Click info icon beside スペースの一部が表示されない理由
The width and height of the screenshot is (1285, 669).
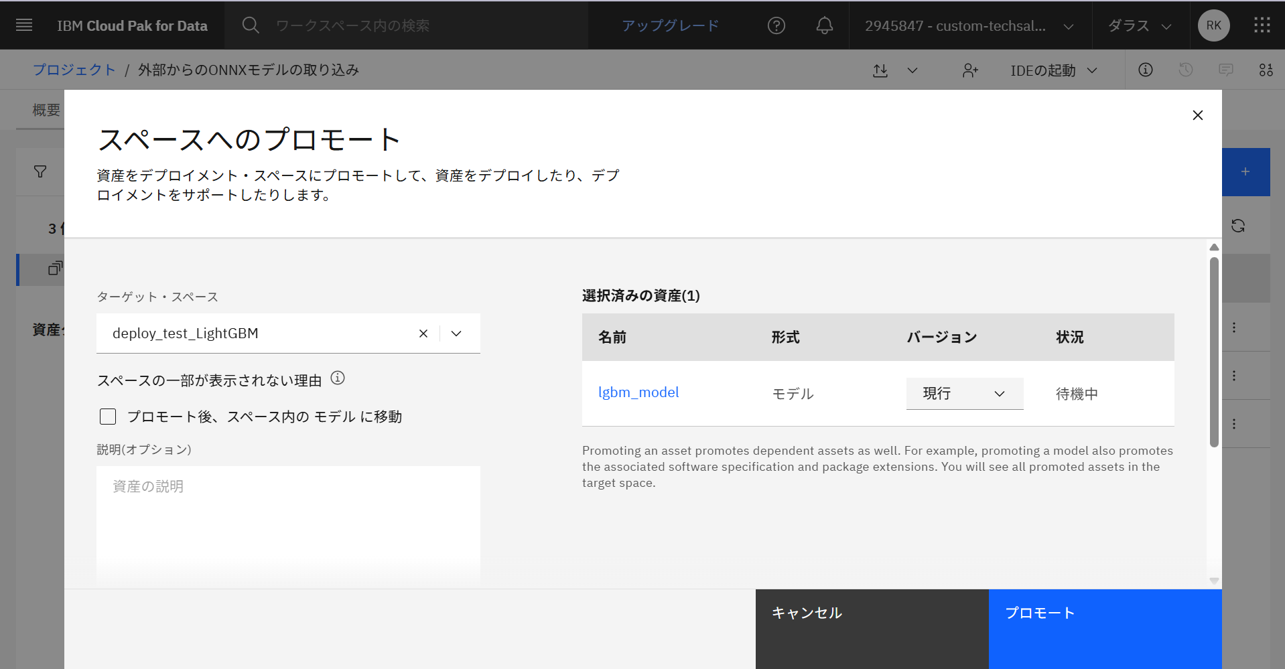[x=338, y=378]
